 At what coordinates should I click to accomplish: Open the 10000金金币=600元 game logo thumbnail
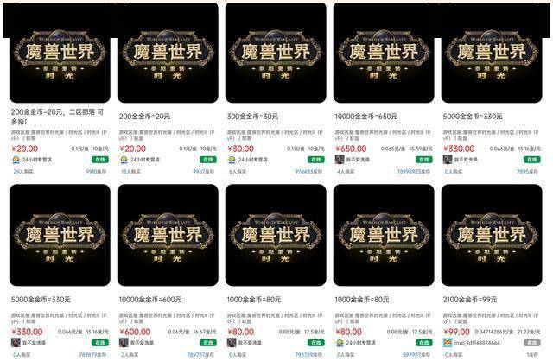tap(168, 235)
